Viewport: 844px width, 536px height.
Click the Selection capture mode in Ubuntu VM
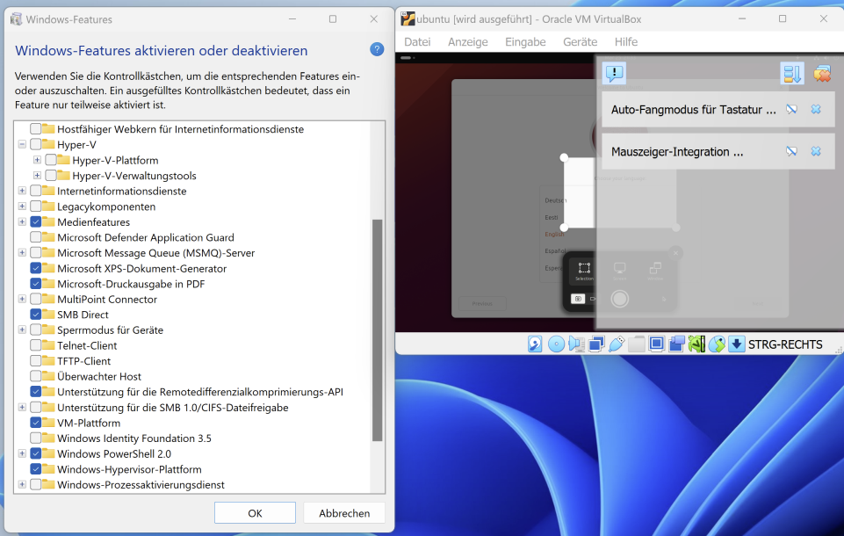click(584, 271)
